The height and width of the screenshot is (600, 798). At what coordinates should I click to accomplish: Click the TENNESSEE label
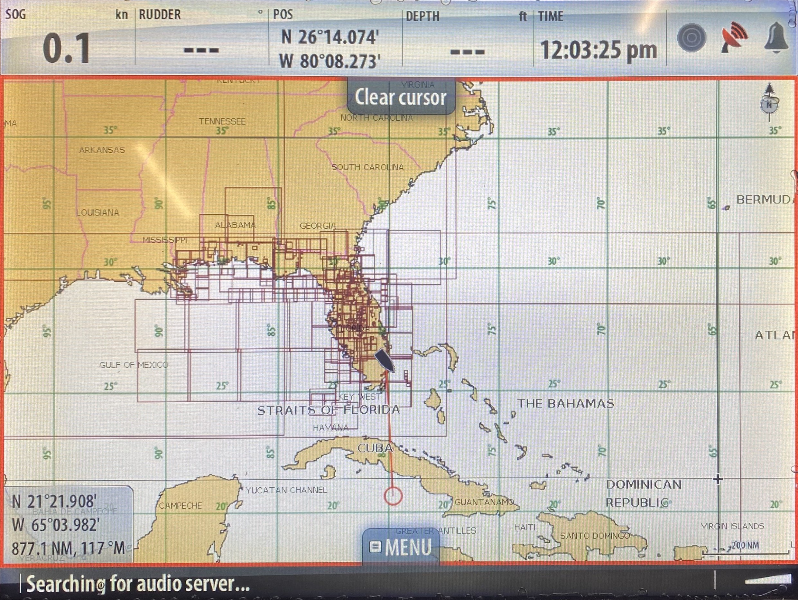(x=222, y=122)
